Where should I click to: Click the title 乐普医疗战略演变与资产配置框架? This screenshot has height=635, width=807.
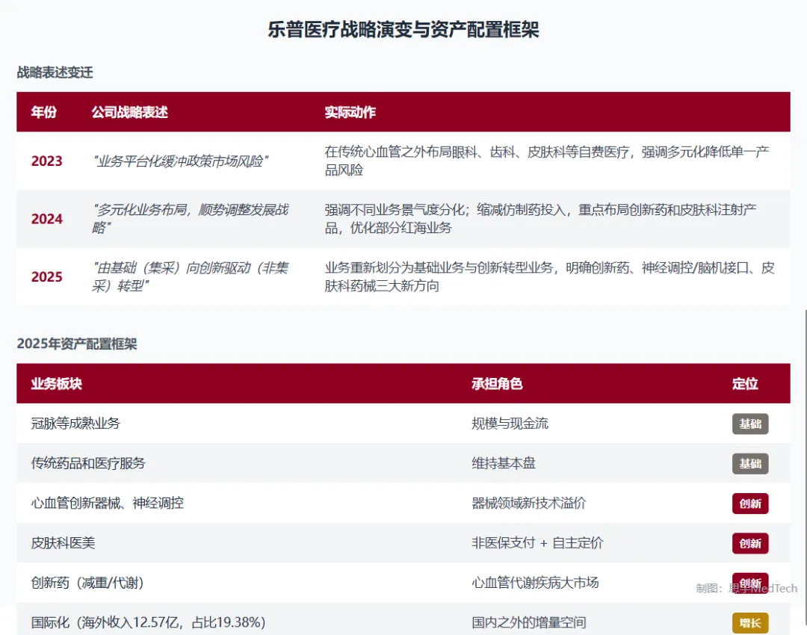point(403,29)
